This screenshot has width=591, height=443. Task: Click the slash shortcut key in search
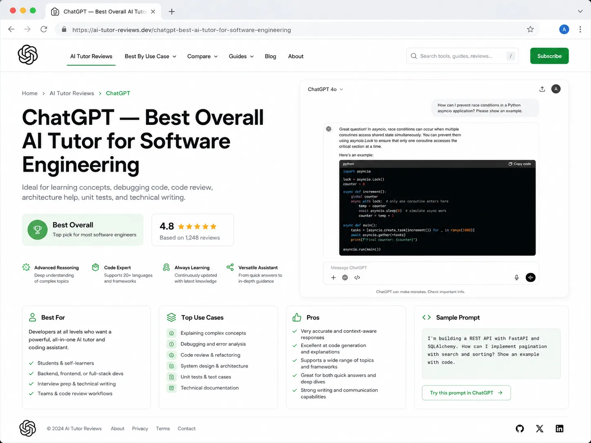pyautogui.click(x=511, y=56)
